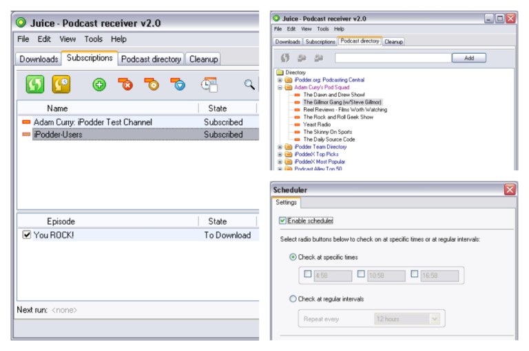Open feed properties gear icon
This screenshot has width=529, height=351.
pos(152,84)
